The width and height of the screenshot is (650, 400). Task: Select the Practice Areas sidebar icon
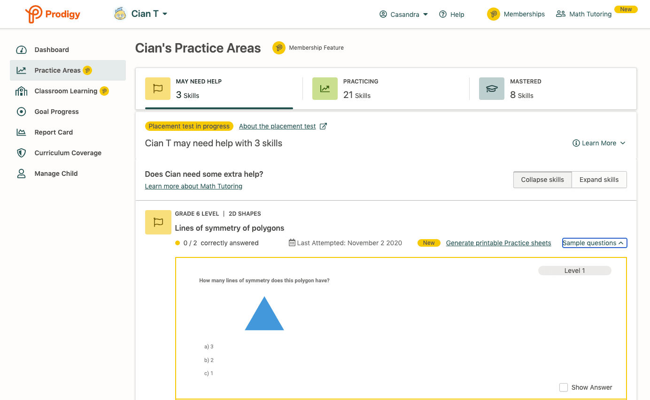coord(21,70)
